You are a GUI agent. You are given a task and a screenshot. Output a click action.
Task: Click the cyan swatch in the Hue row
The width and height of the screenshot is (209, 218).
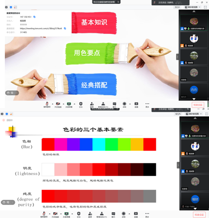[x=99, y=144]
